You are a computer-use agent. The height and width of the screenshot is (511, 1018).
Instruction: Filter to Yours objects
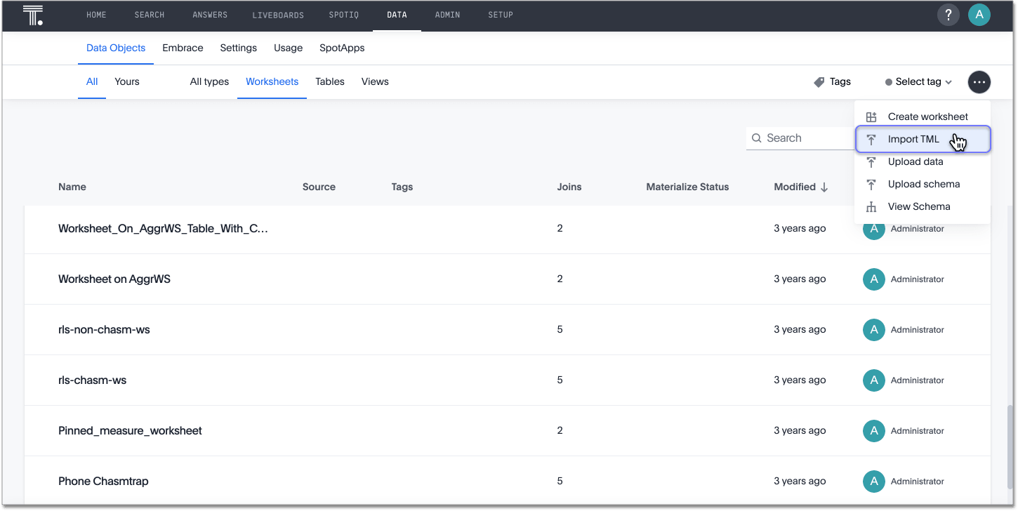(x=127, y=82)
